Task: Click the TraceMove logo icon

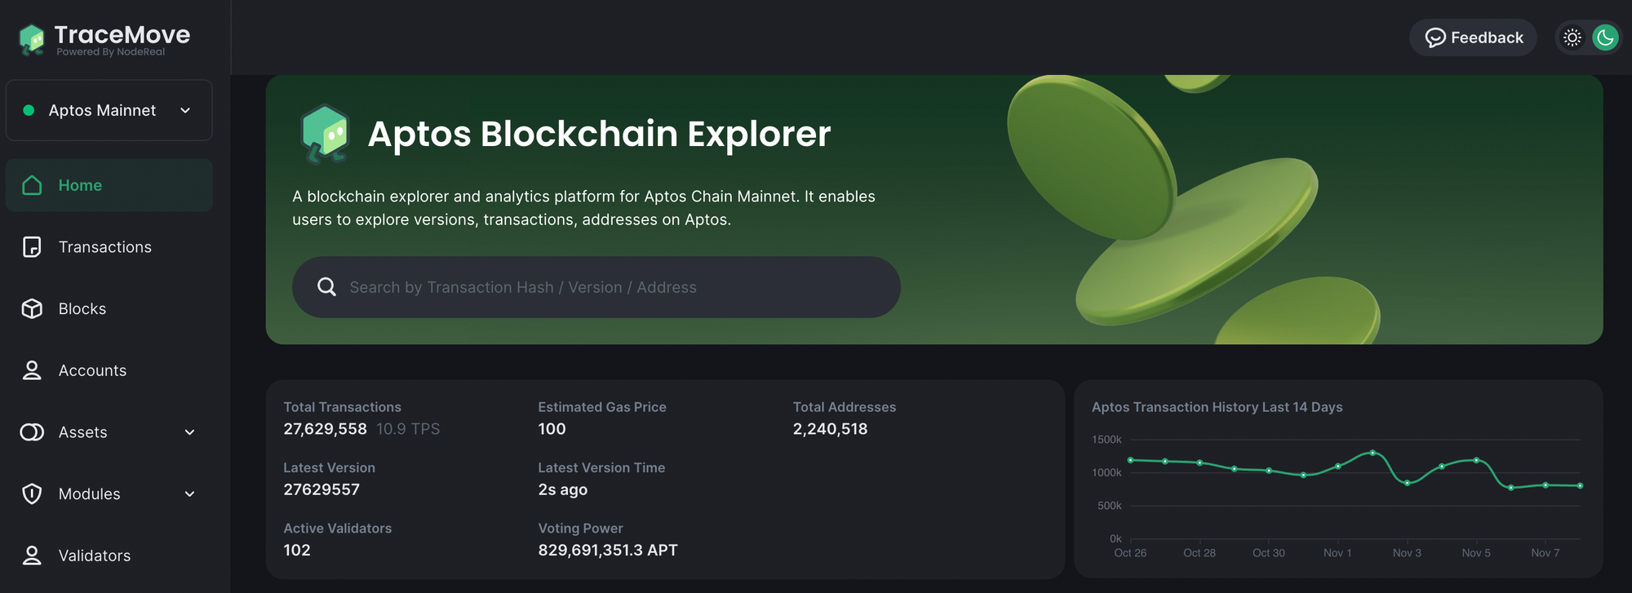Action: coord(33,38)
